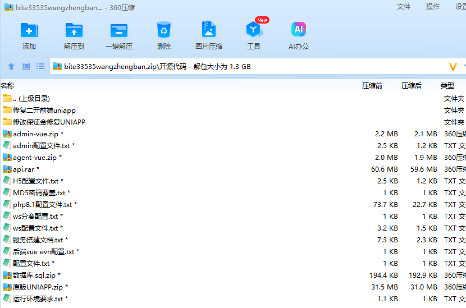Click the H5配置文件.txt file icon
Screen dimensions: 466x308
click(7, 181)
